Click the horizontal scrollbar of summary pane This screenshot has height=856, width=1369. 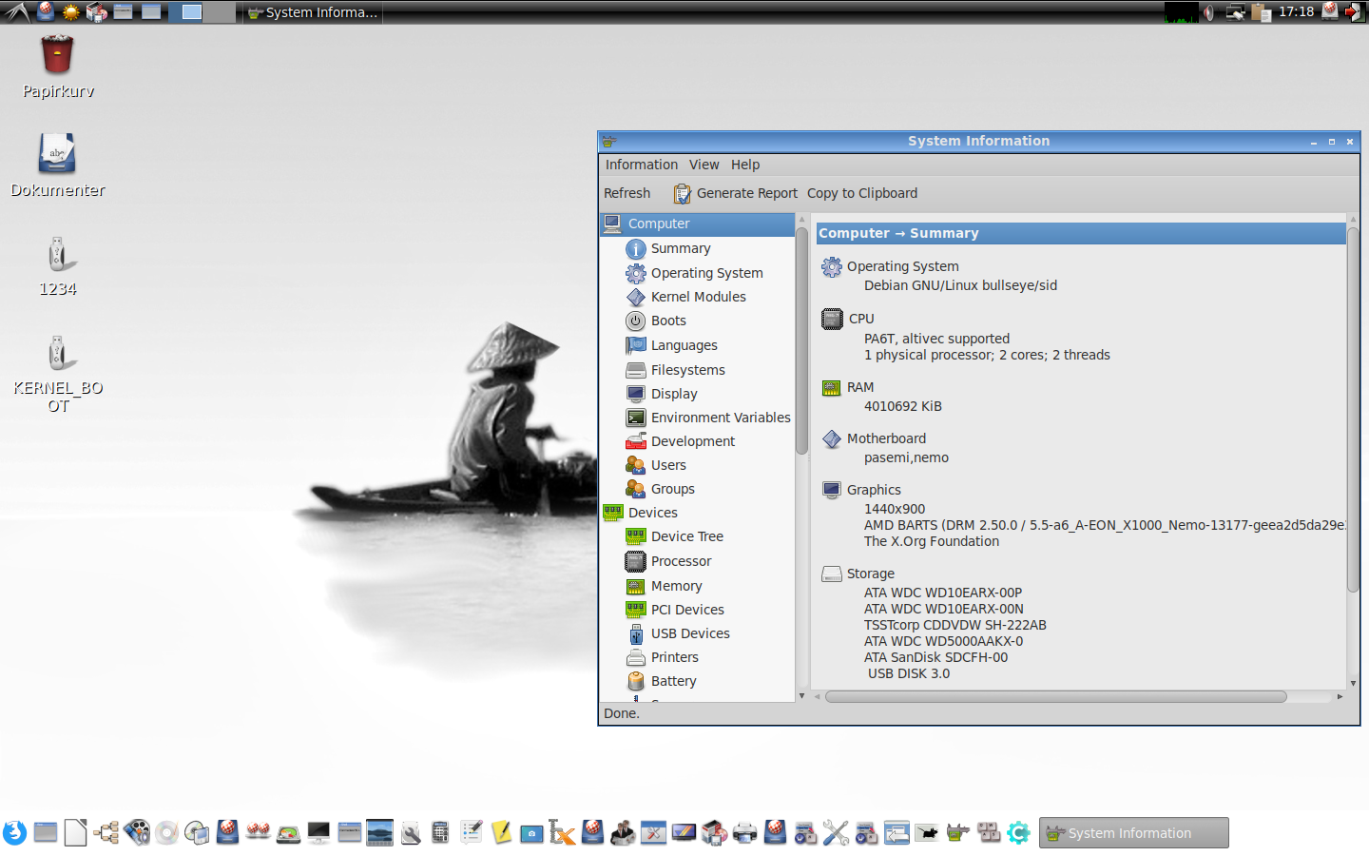(1055, 697)
